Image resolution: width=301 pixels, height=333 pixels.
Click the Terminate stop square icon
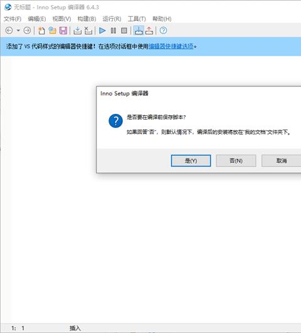(124, 31)
